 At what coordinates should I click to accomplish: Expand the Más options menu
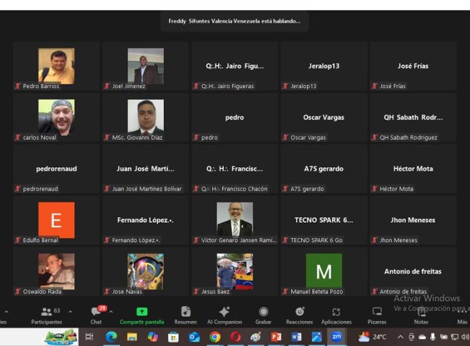[462, 315]
